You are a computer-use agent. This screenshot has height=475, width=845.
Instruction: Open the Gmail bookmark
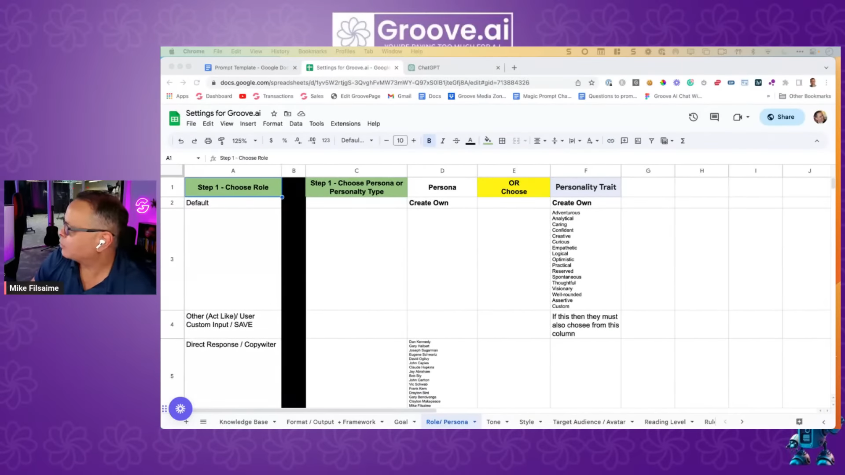pyautogui.click(x=399, y=96)
